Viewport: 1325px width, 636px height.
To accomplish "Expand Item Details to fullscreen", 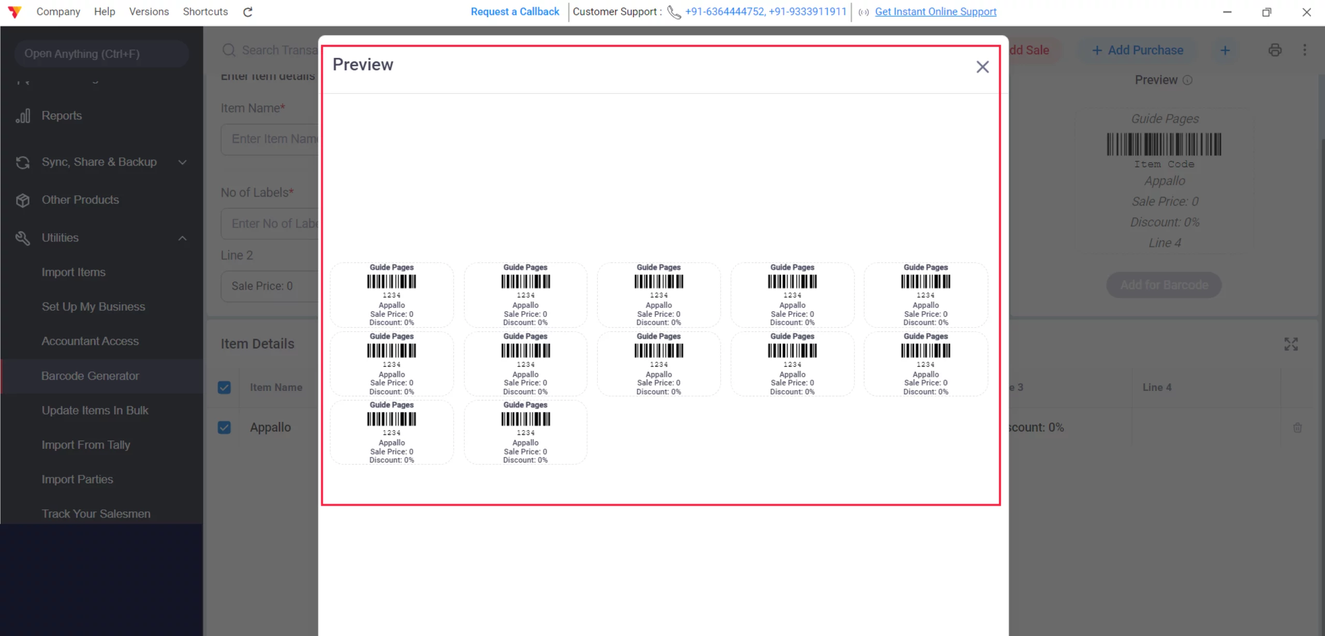I will click(x=1291, y=343).
